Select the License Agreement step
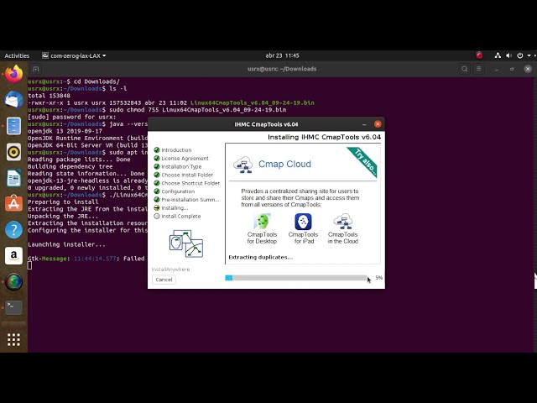 click(181, 159)
